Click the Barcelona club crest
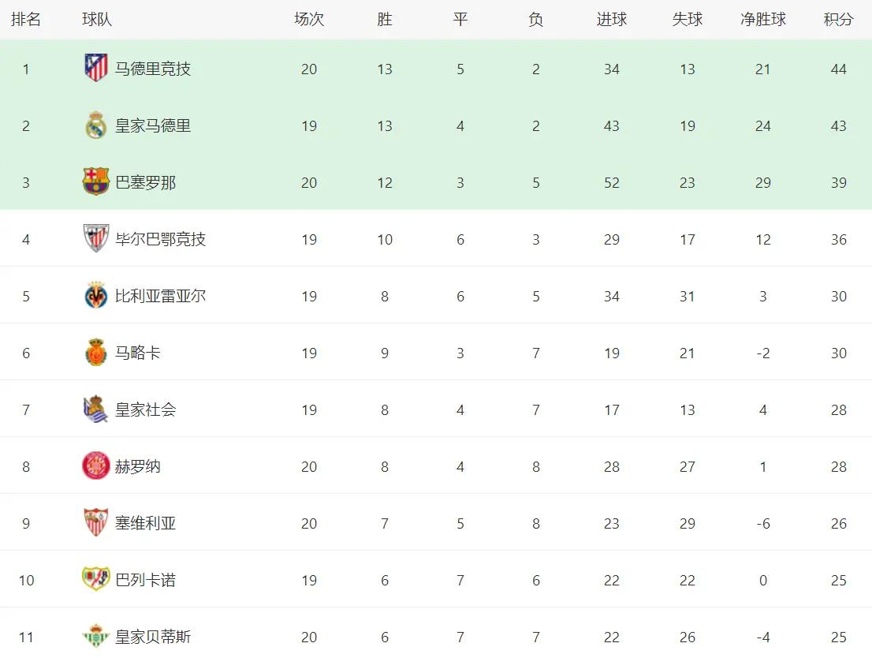This screenshot has width=872, height=658. point(96,182)
